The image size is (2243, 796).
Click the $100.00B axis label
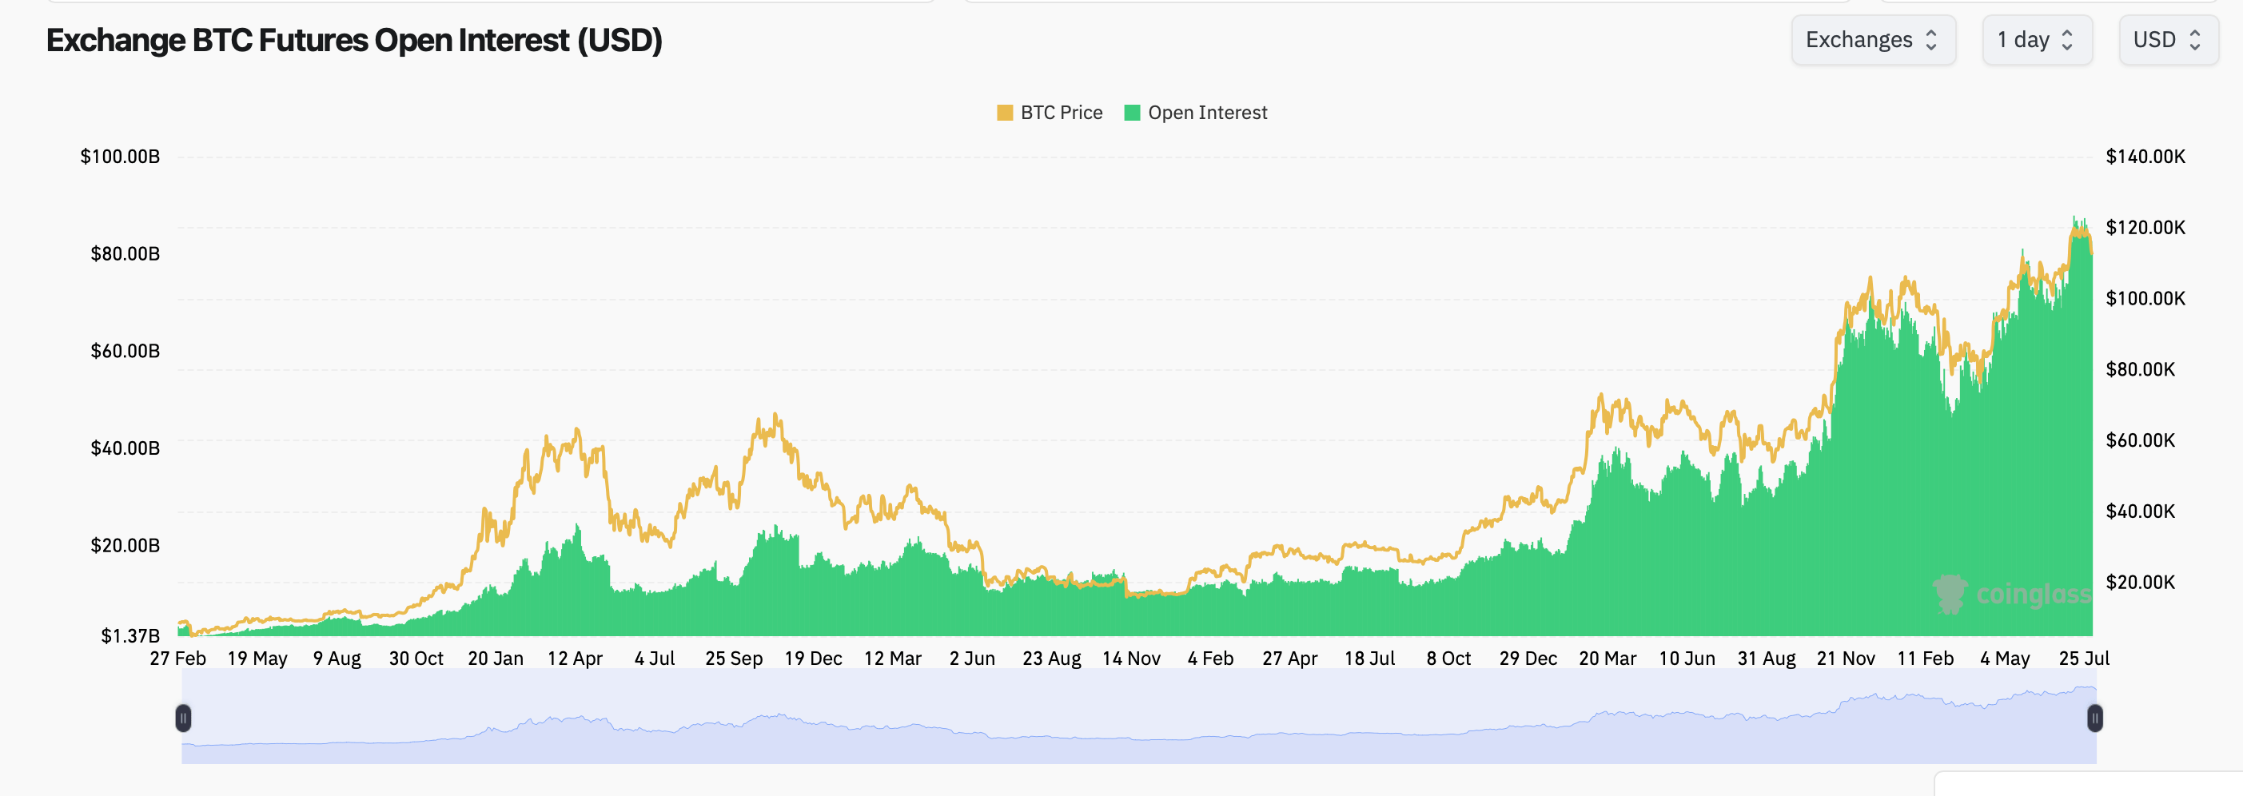pyautogui.click(x=120, y=157)
